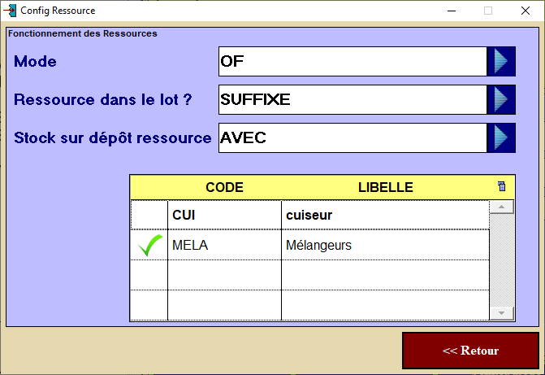Open the 'Stock sur dépôt ressource' dropdown arrow
Image resolution: width=545 pixels, height=375 pixels.
click(501, 137)
